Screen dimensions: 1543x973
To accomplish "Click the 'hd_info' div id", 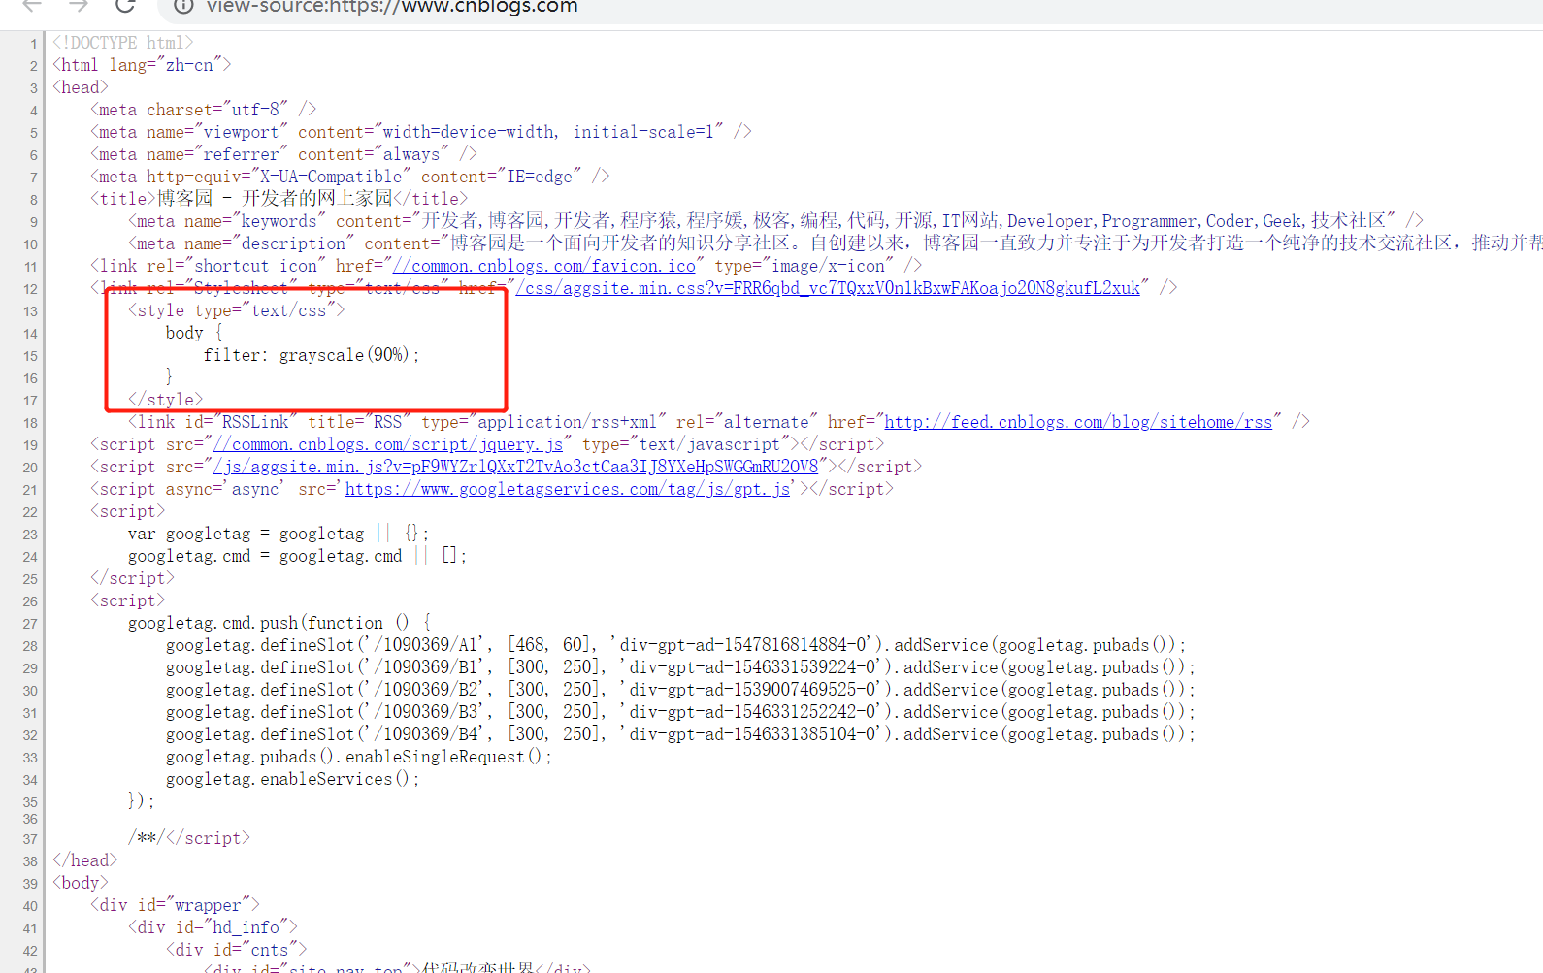I will point(246,927).
